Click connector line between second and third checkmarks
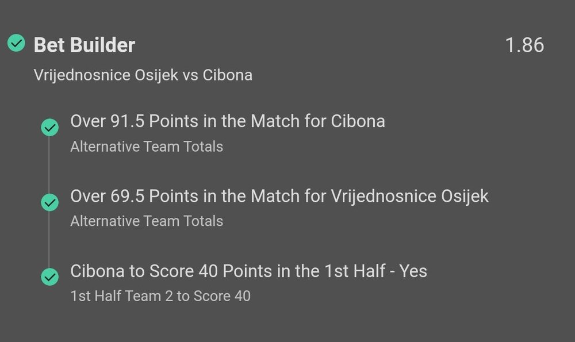 (x=49, y=240)
